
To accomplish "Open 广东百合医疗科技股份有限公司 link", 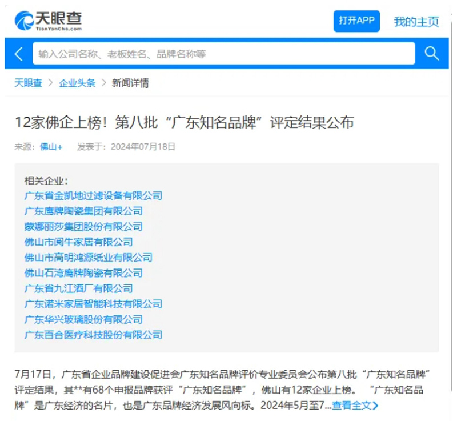I will click(x=93, y=335).
